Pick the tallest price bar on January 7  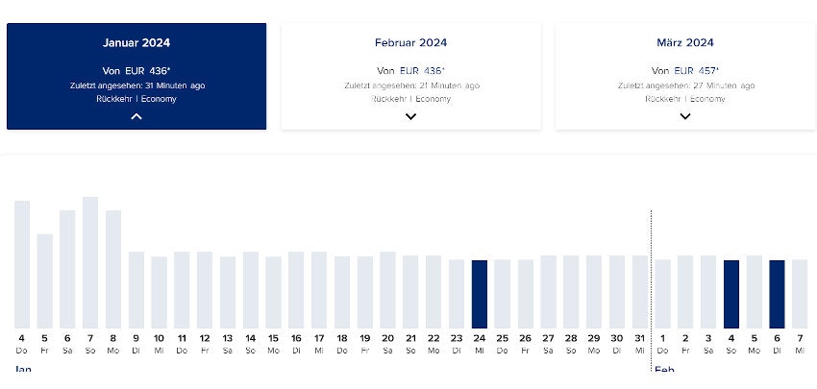[x=90, y=262]
